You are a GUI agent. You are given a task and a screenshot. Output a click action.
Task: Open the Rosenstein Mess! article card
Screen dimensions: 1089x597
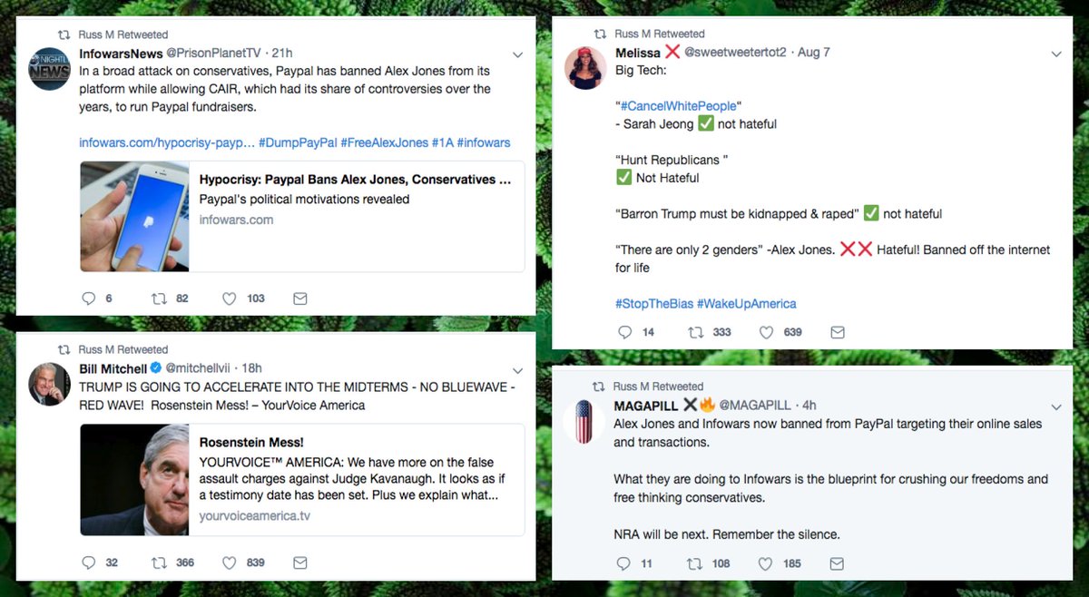(302, 479)
